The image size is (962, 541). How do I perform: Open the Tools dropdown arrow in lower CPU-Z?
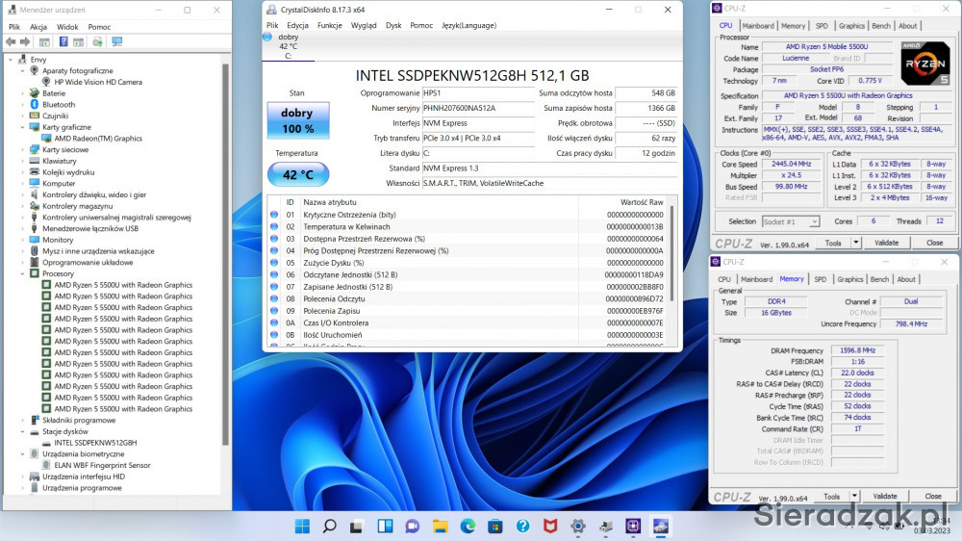point(854,496)
